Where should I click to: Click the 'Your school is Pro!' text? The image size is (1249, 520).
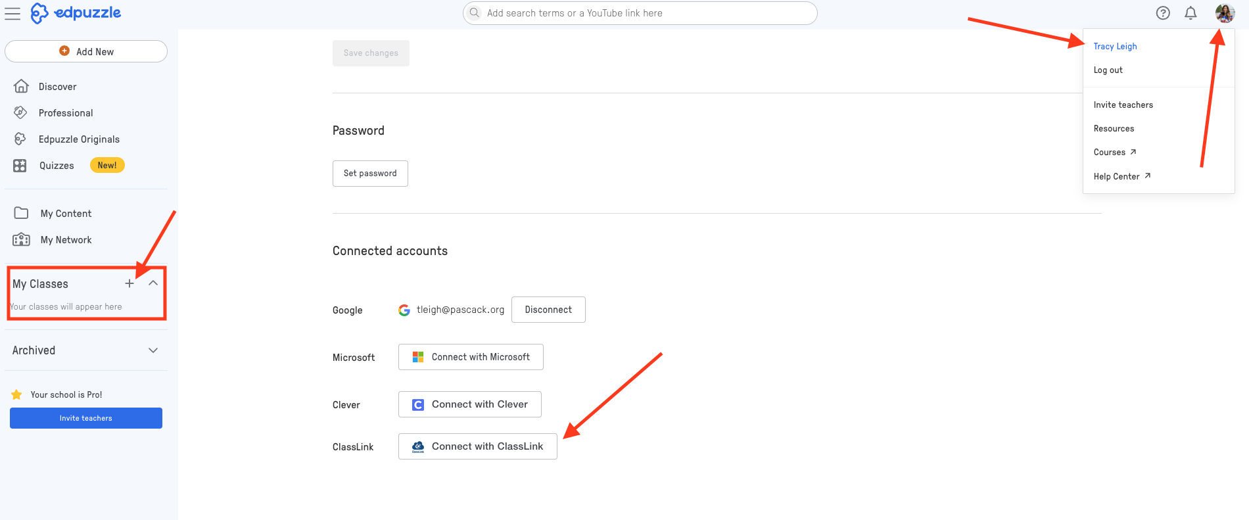(x=66, y=394)
